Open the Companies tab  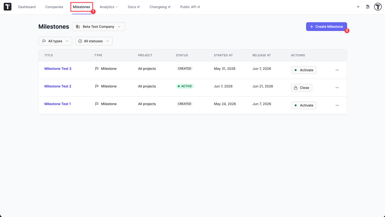click(54, 7)
